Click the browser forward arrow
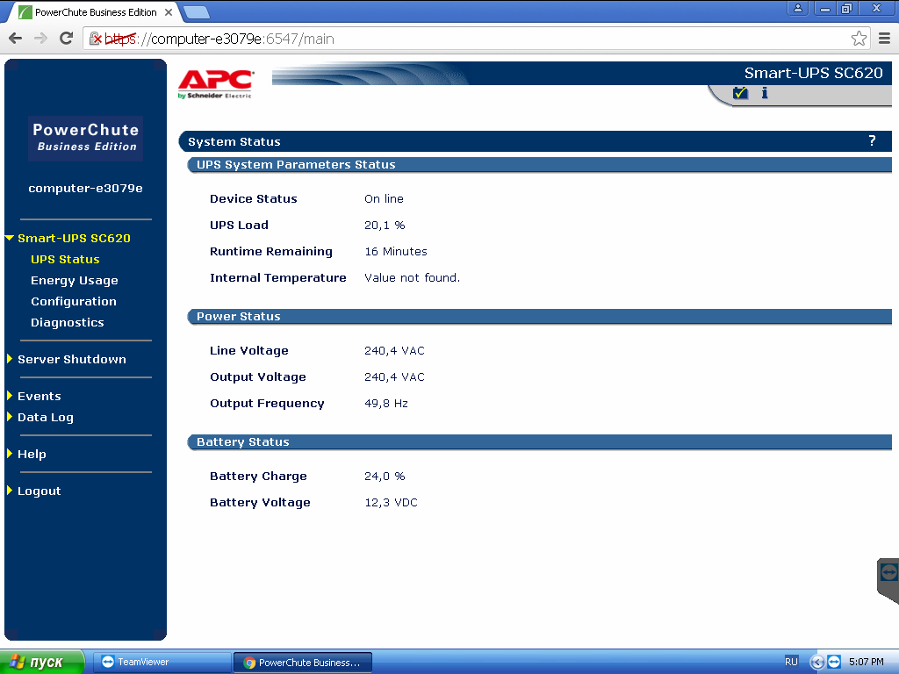This screenshot has height=674, width=899. click(x=40, y=39)
